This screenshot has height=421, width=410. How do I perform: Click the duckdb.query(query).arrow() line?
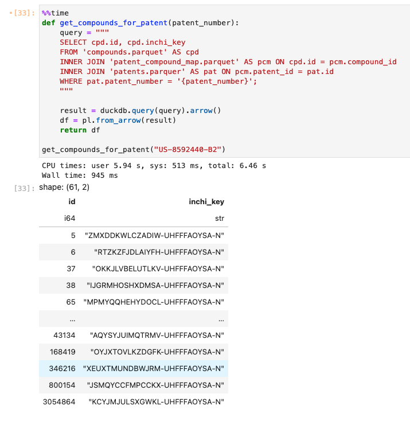click(x=140, y=111)
